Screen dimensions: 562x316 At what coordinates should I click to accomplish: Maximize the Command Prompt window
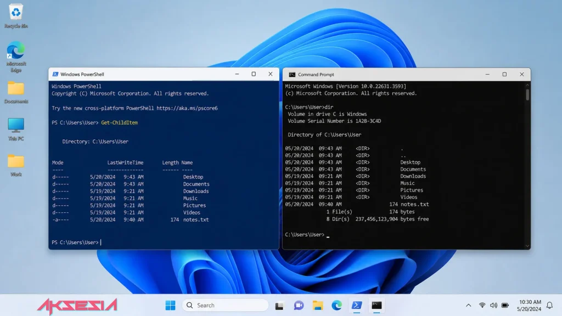click(x=504, y=75)
